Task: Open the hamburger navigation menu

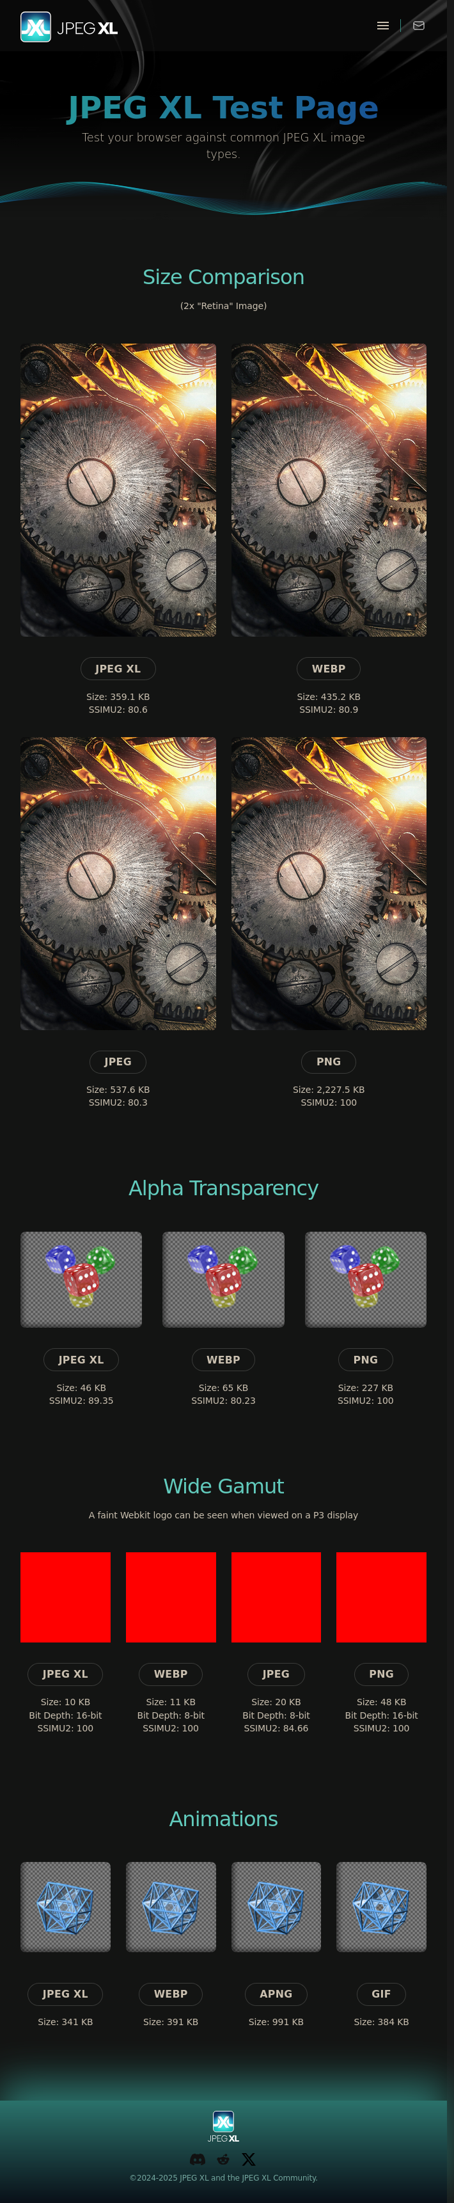Action: [x=383, y=26]
